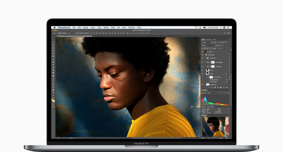Hide the Layer 5 layer
Image resolution: width=283 pixels, height=152 pixels.
202,52
